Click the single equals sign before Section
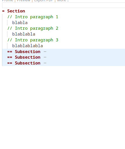 [x=3, y=11]
